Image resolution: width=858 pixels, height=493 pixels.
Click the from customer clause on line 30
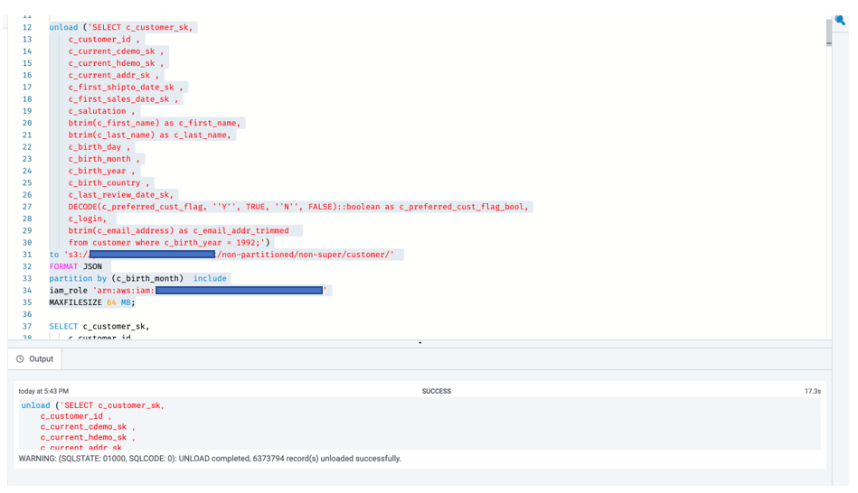(169, 243)
